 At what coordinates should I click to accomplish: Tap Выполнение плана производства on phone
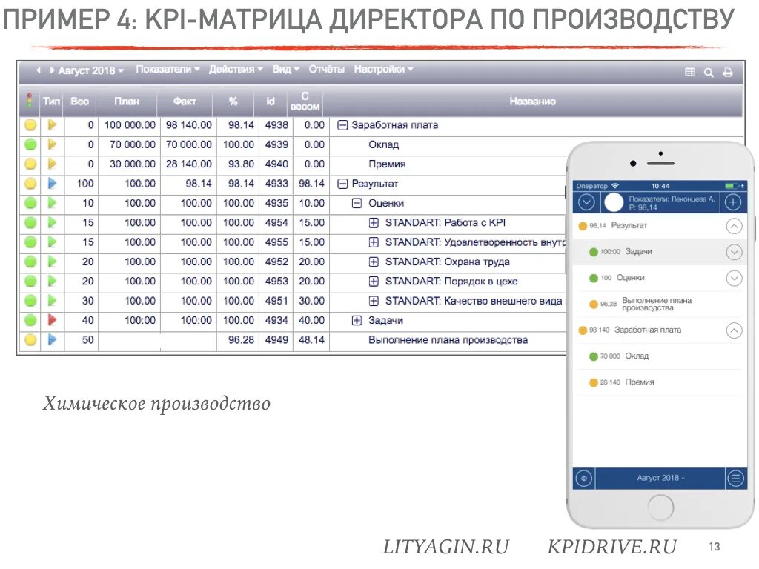[660, 304]
